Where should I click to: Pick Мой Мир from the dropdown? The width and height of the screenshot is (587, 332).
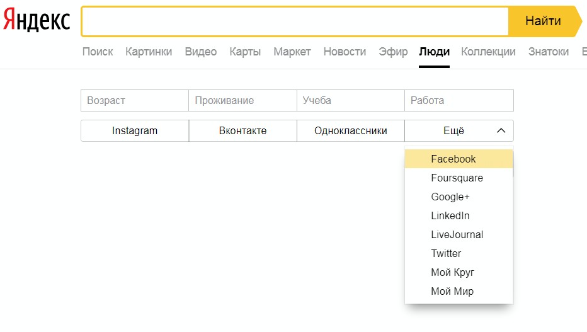459,291
